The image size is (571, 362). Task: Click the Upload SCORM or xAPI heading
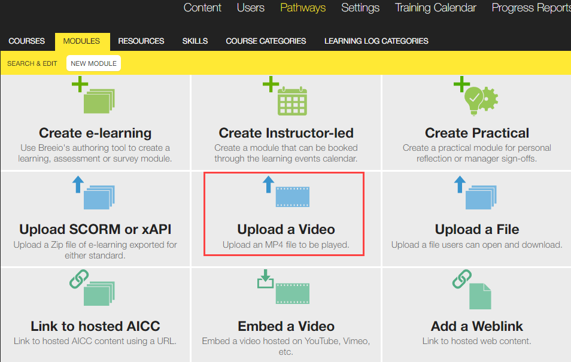95,229
